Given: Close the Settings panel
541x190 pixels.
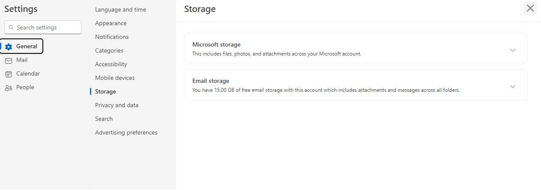Looking at the screenshot, I should tap(530, 8).
